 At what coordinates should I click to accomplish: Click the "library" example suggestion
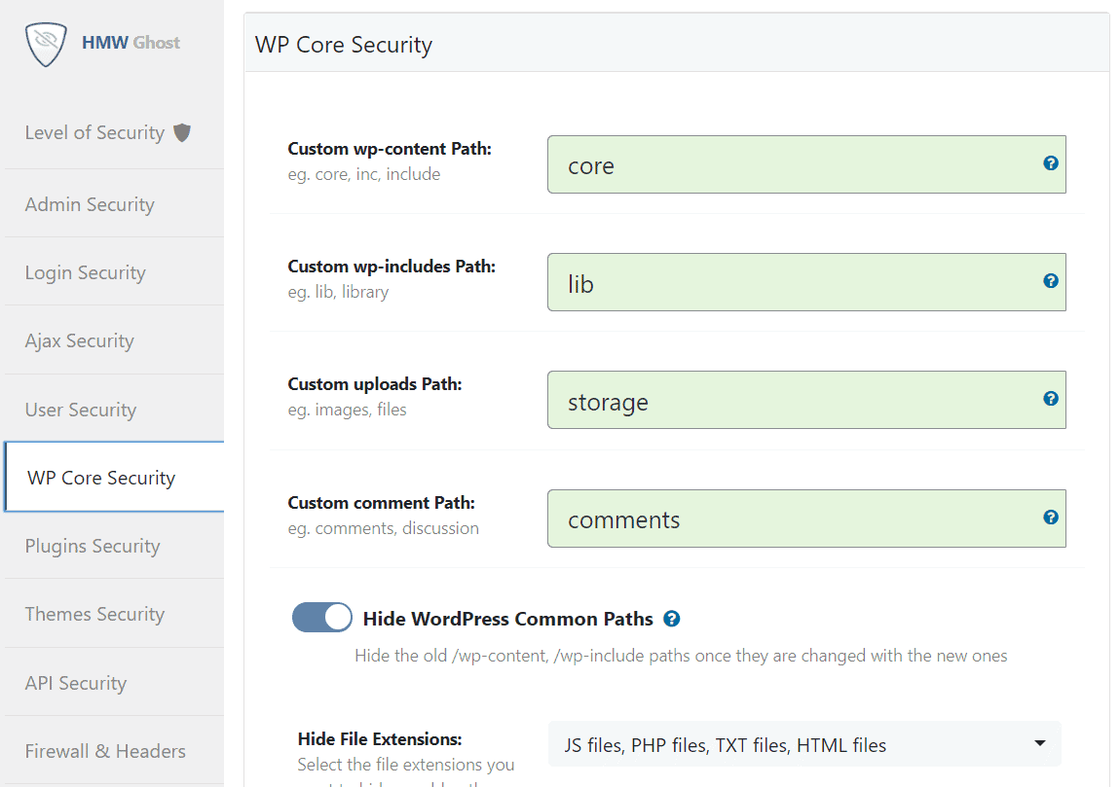coord(364,292)
